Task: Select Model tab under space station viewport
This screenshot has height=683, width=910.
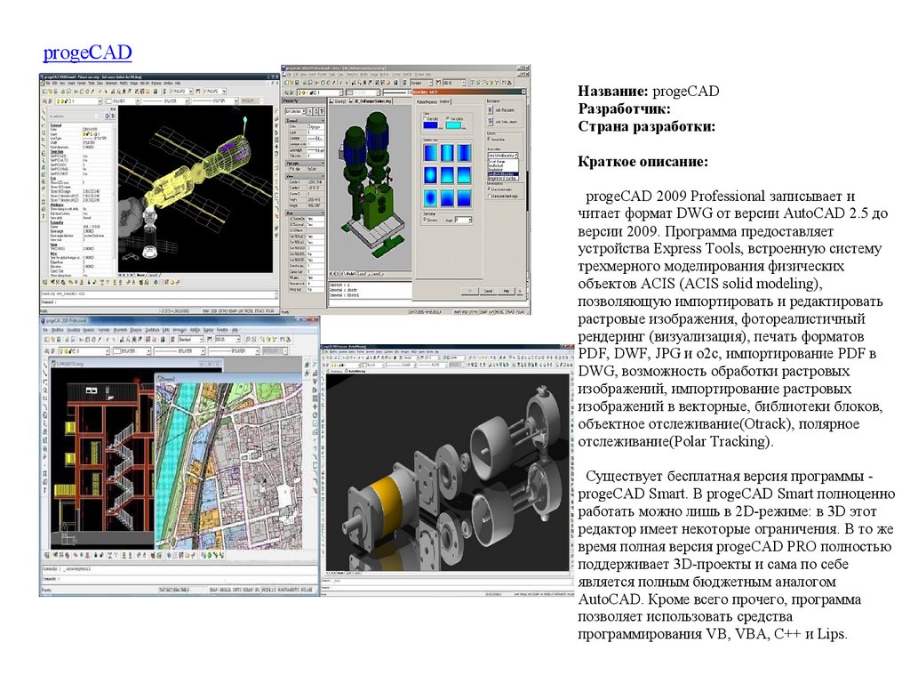Action: coord(141,275)
